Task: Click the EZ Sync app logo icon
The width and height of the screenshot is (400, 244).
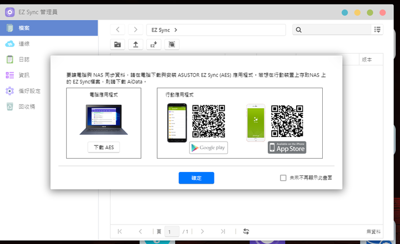Action: pyautogui.click(x=10, y=12)
